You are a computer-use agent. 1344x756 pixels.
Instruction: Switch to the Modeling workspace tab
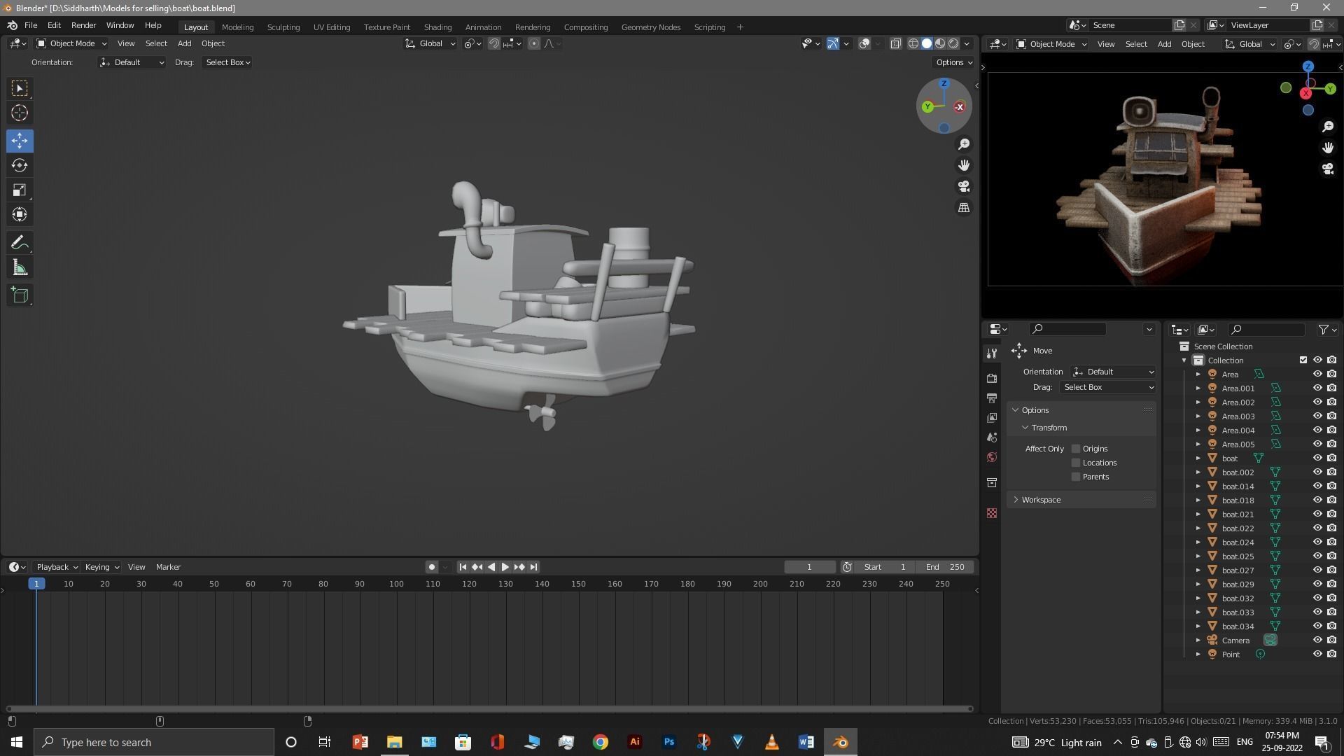tap(237, 27)
